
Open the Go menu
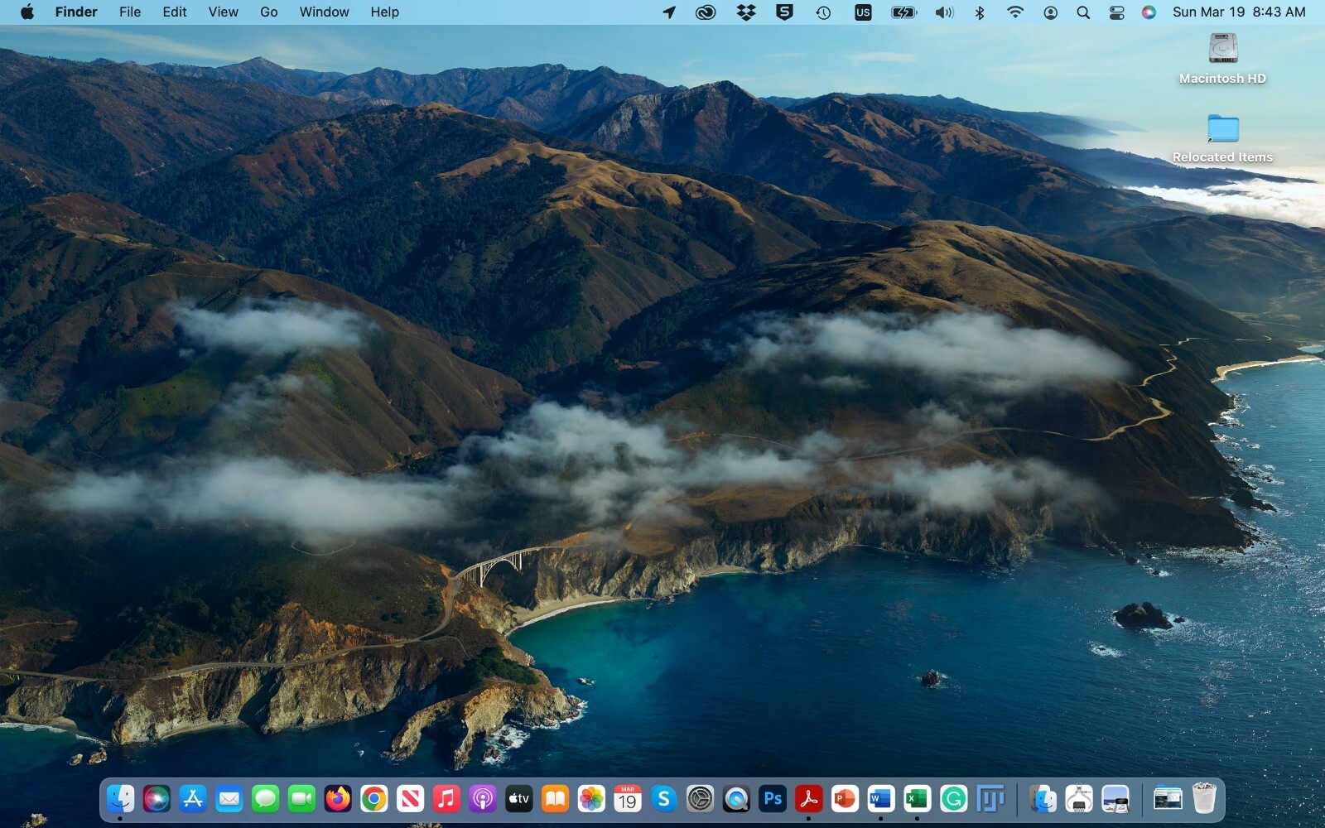[x=268, y=12]
